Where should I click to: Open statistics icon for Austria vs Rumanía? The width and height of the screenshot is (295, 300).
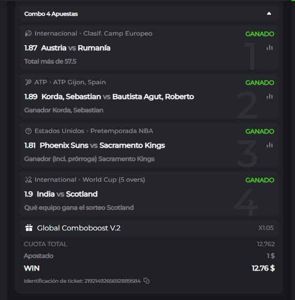click(270, 48)
